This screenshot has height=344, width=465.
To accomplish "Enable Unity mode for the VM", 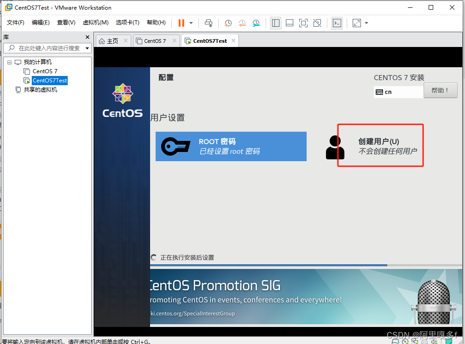I will pyautogui.click(x=318, y=23).
